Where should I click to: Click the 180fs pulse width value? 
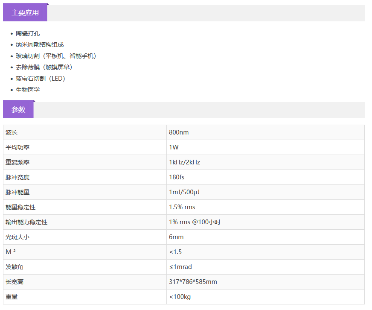click(x=177, y=177)
